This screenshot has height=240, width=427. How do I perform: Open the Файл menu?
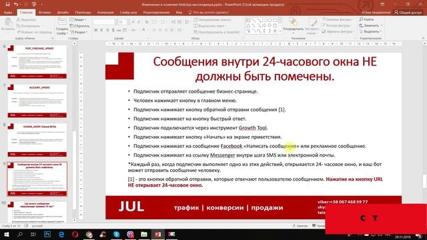8,12
